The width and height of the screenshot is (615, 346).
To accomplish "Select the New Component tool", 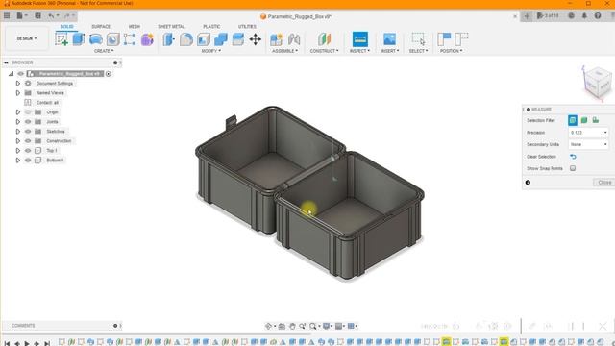I will pos(276,39).
